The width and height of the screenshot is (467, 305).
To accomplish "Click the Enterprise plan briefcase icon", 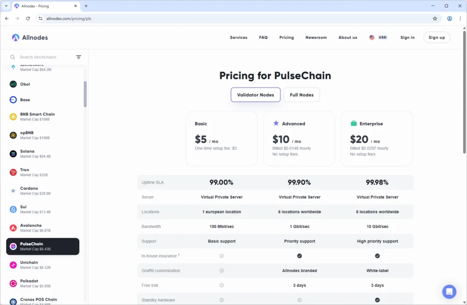I will coord(353,123).
